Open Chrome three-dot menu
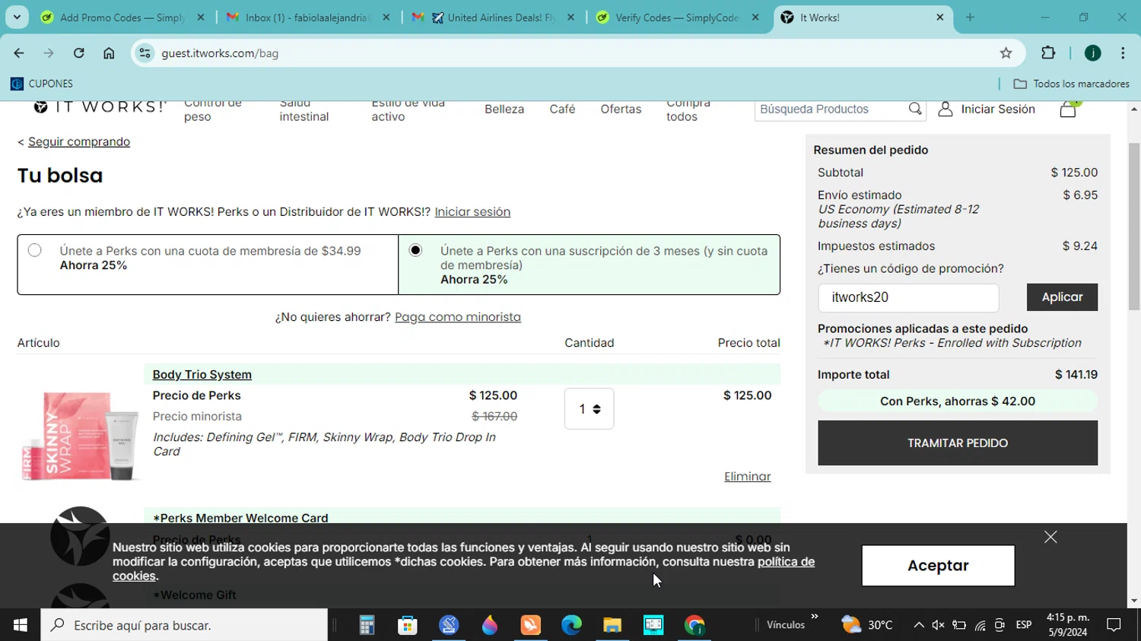Viewport: 1141px width, 641px height. 1123,53
